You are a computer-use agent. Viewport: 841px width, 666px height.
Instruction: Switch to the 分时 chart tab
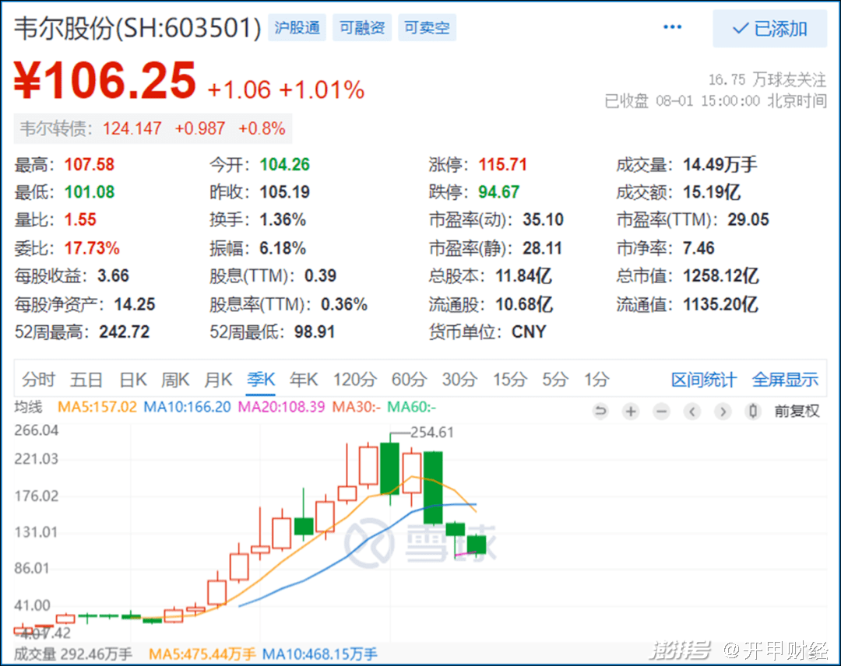click(x=38, y=380)
